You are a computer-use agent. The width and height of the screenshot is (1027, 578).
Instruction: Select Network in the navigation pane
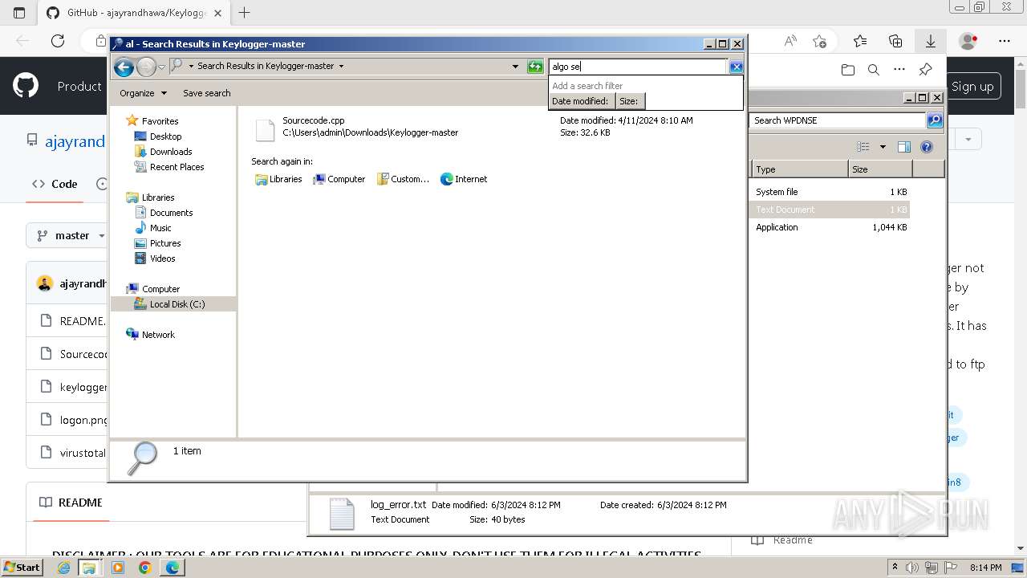pyautogui.click(x=158, y=335)
